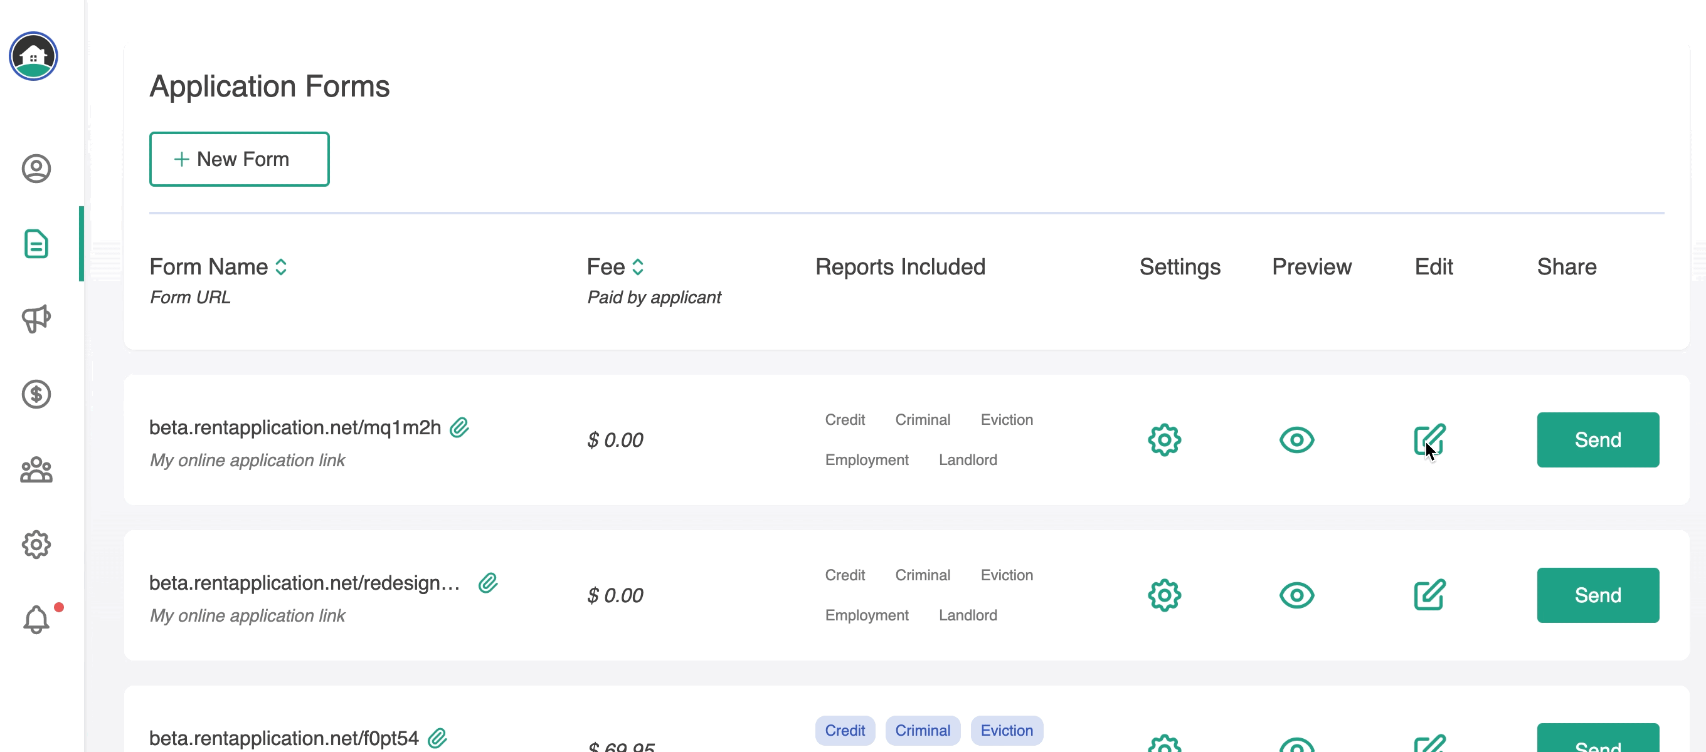Open the notifications bell icon

(x=36, y=620)
